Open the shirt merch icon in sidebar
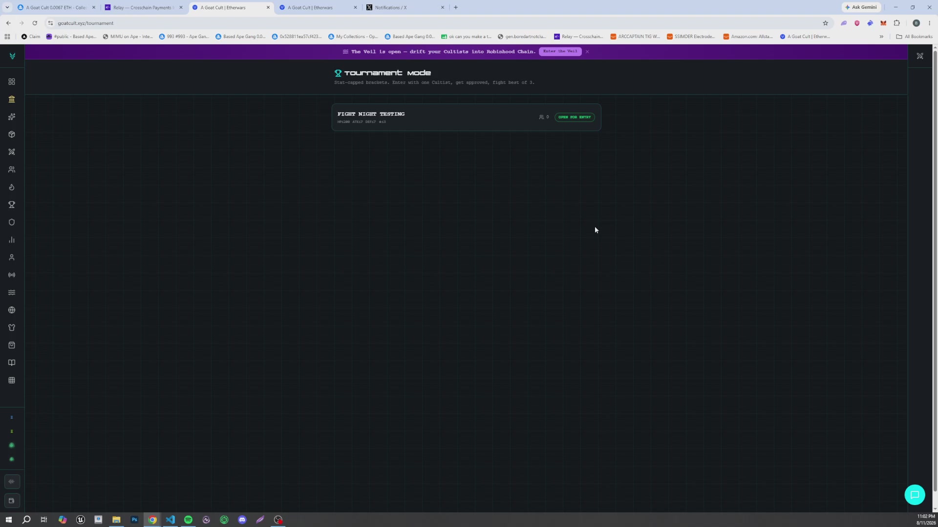This screenshot has width=938, height=527. 12,327
